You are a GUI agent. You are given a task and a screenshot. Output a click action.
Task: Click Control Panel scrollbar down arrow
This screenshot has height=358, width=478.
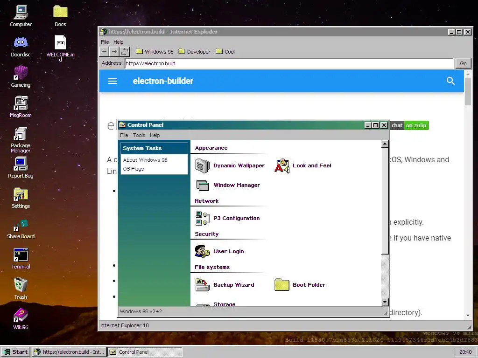(385, 302)
